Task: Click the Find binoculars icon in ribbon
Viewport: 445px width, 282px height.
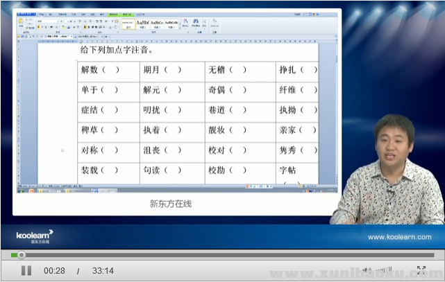Action: pos(195,22)
